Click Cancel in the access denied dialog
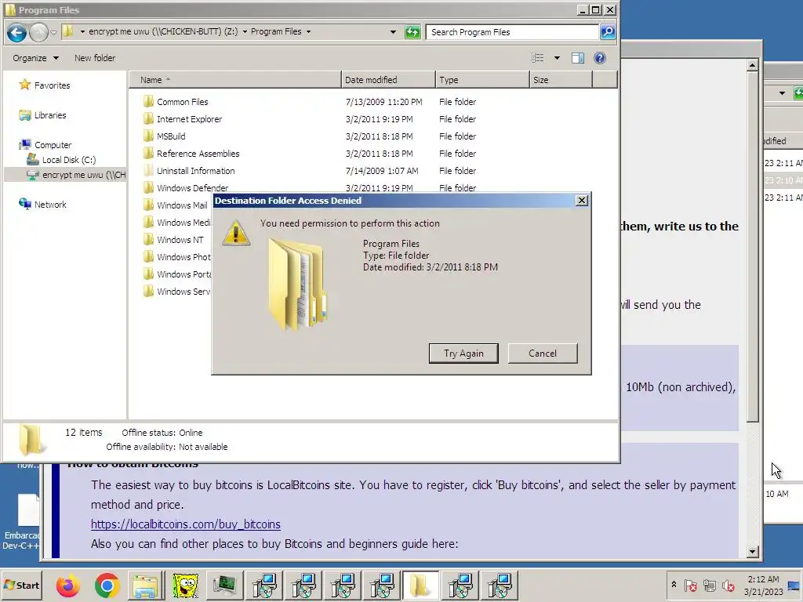This screenshot has height=602, width=803. [x=543, y=354]
